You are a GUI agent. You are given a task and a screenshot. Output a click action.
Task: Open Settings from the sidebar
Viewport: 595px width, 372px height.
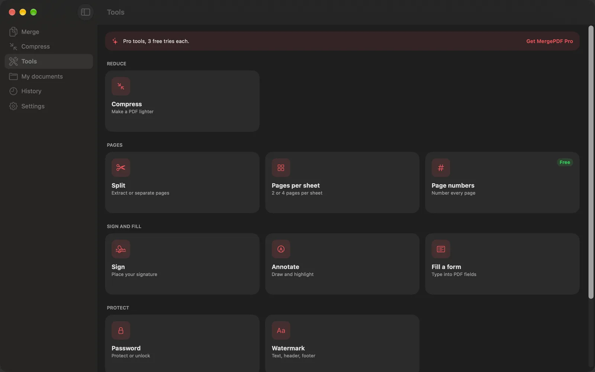click(49, 106)
